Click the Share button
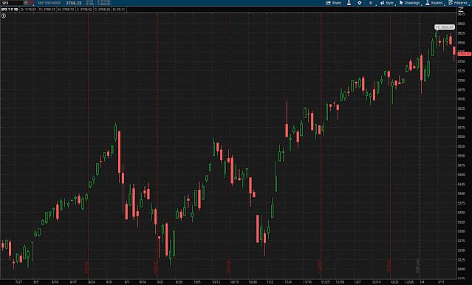Screen dimensions: 472x285 coord(333,3)
